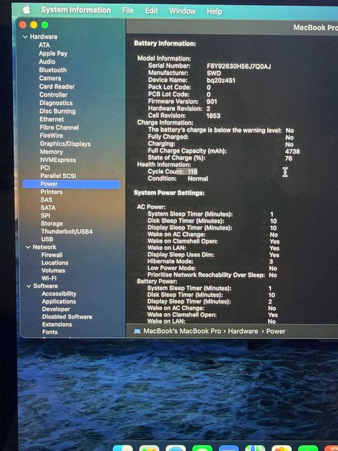Select Developer under Software
This screenshot has height=451, width=338.
point(56,309)
